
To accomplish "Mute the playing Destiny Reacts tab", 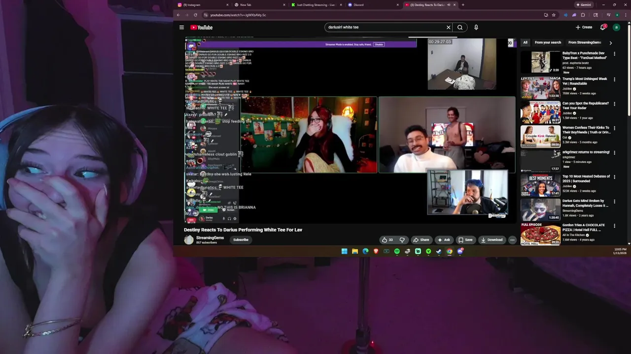I will [x=448, y=5].
